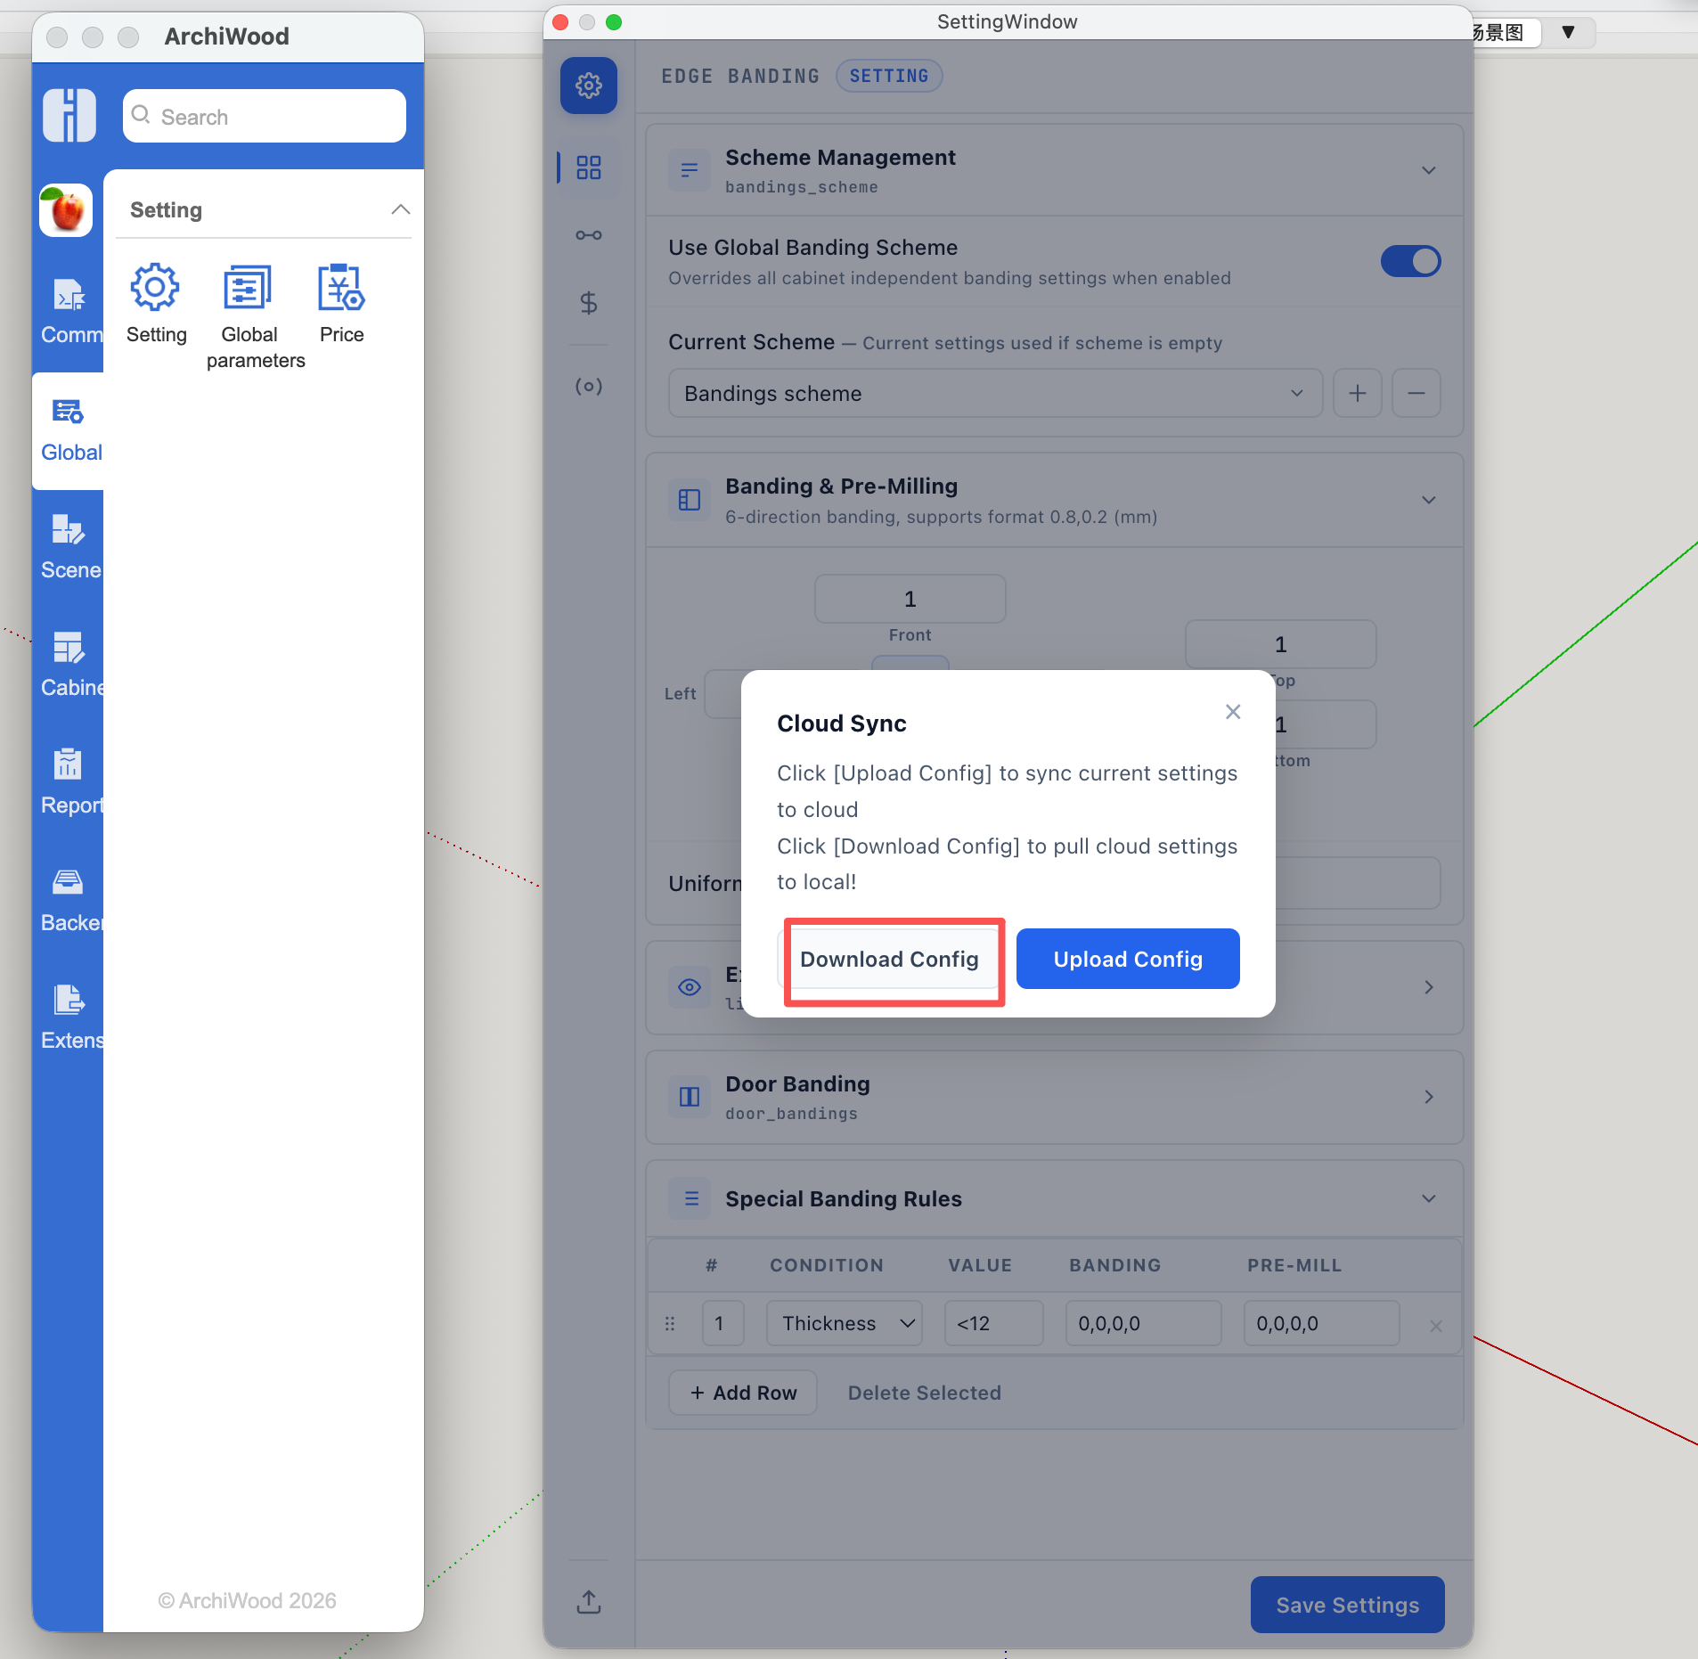Add a scheme with the plus button
Viewport: 1698px width, 1659px height.
1358,393
